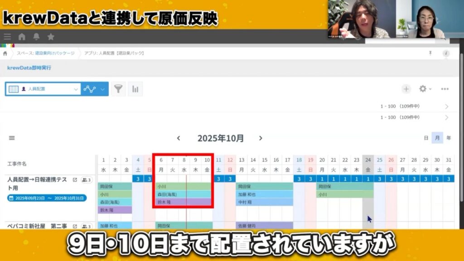Add a new record with the plus icon

click(406, 89)
